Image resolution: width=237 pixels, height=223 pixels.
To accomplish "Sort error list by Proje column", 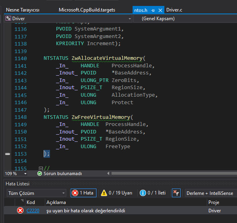I will 214,202.
